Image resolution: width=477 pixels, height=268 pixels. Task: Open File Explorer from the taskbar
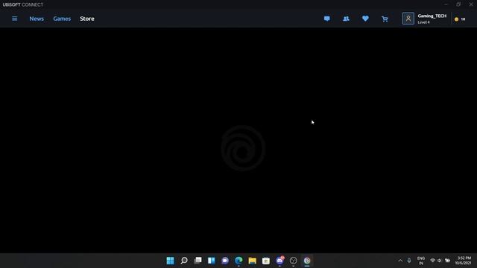pos(252,261)
